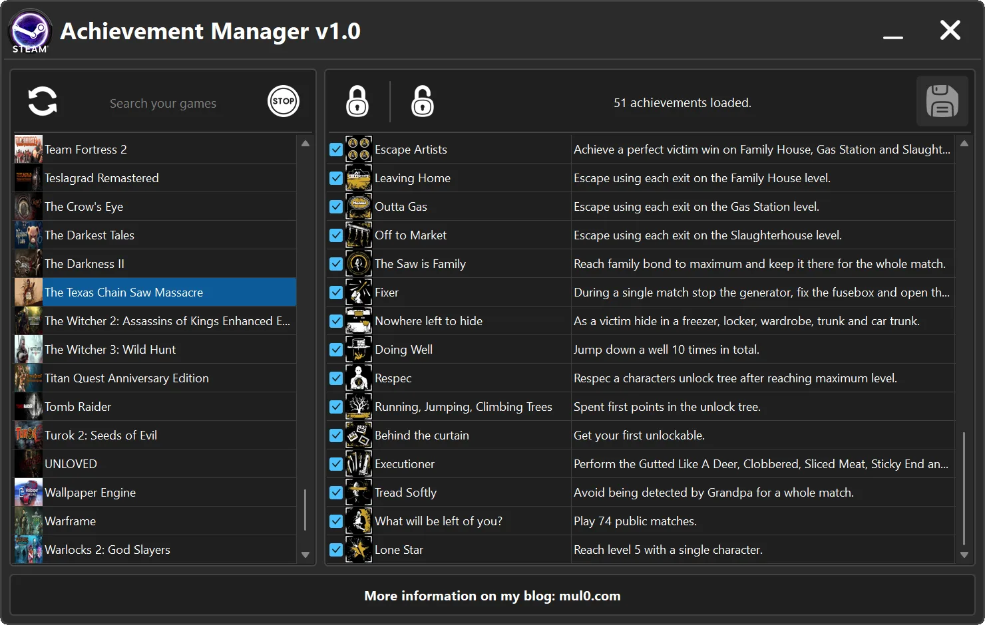Toggle The Saw is Family checkbox
The height and width of the screenshot is (625, 985).
point(336,264)
